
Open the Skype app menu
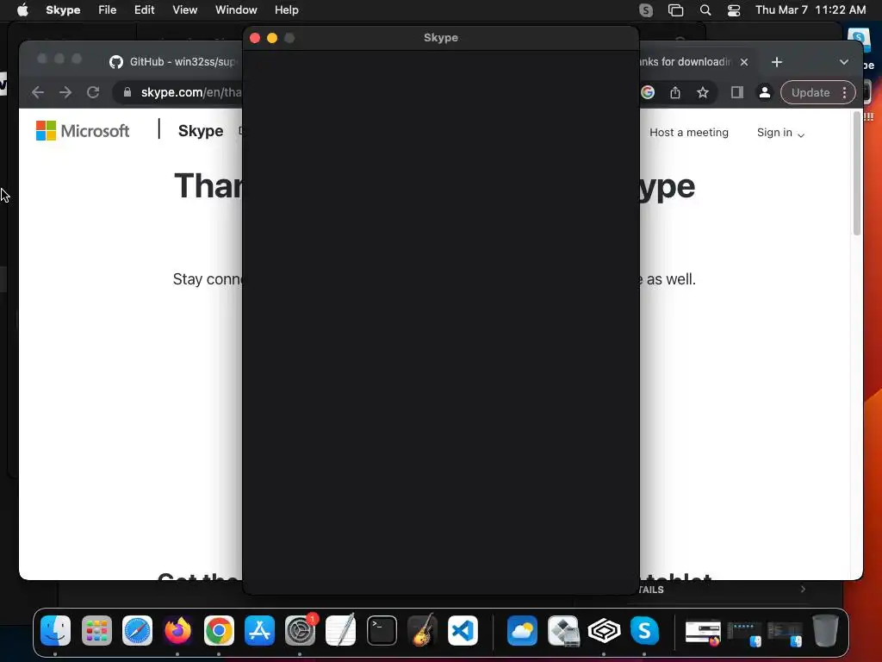[x=63, y=9]
